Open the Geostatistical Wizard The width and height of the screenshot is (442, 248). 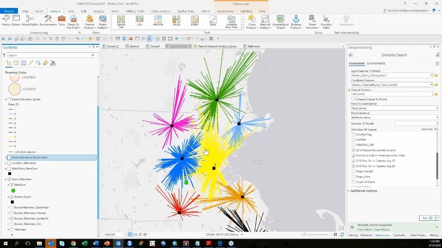[280, 21]
